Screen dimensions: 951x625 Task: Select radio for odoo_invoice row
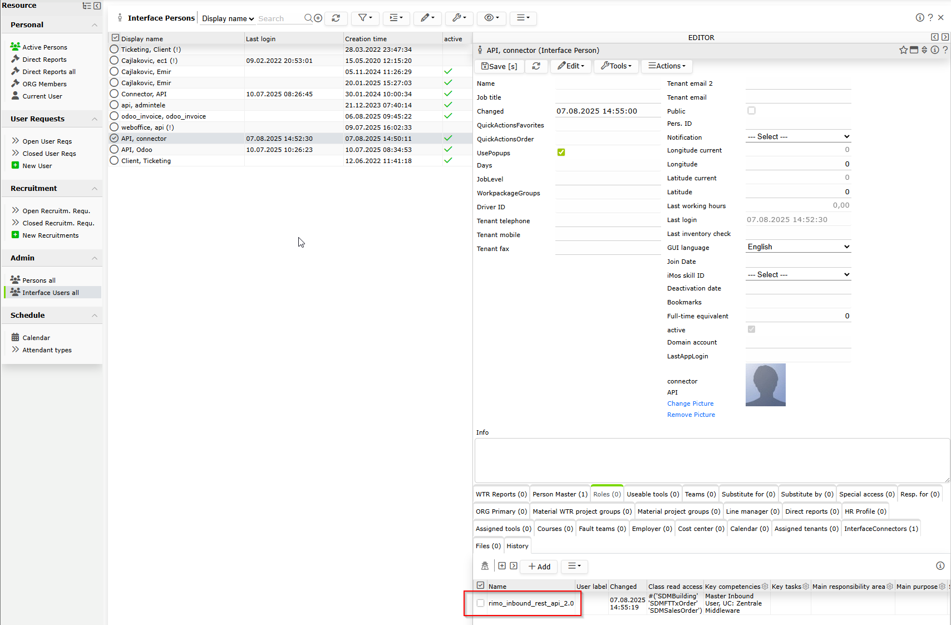click(x=114, y=116)
